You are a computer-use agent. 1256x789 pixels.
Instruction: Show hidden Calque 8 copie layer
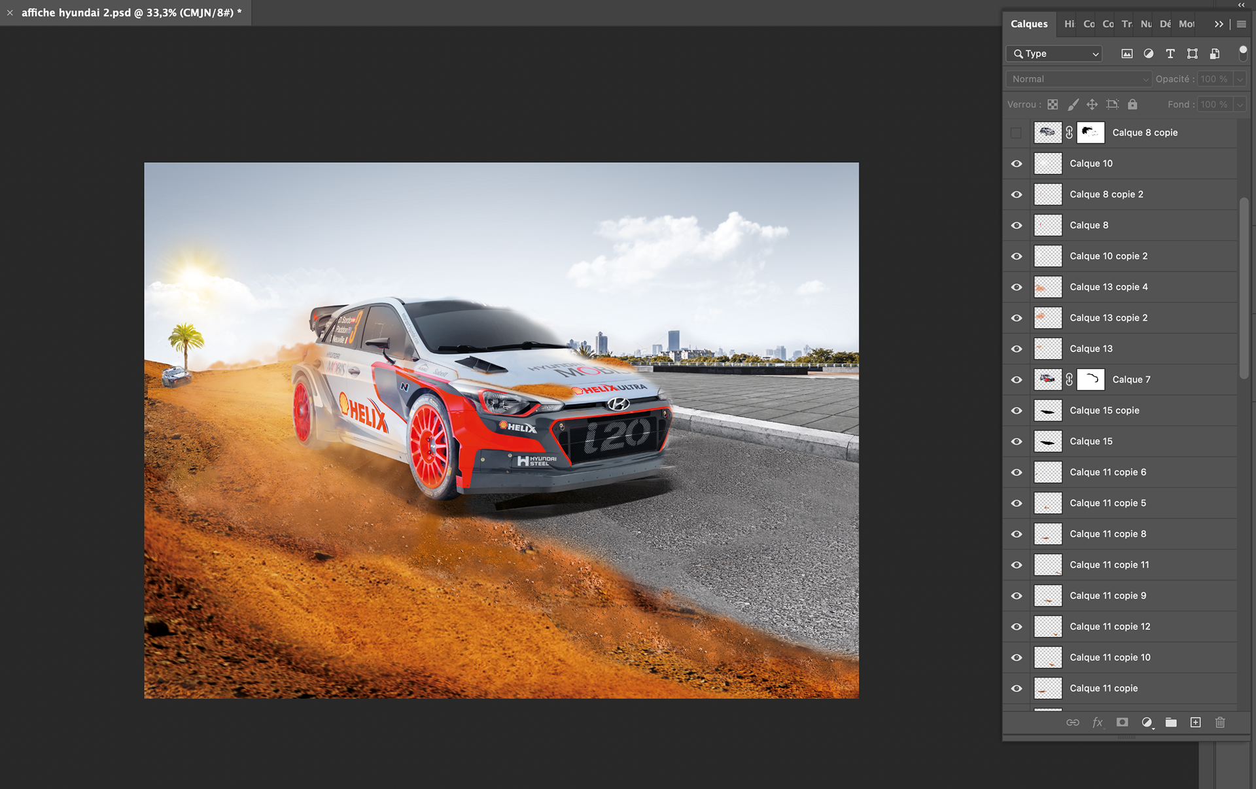pos(1016,133)
